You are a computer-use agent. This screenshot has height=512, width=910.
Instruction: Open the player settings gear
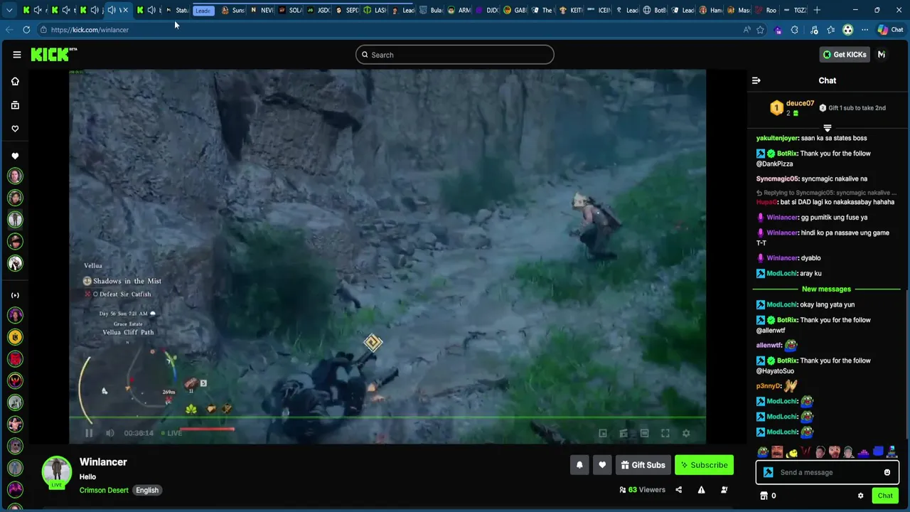[686, 433]
